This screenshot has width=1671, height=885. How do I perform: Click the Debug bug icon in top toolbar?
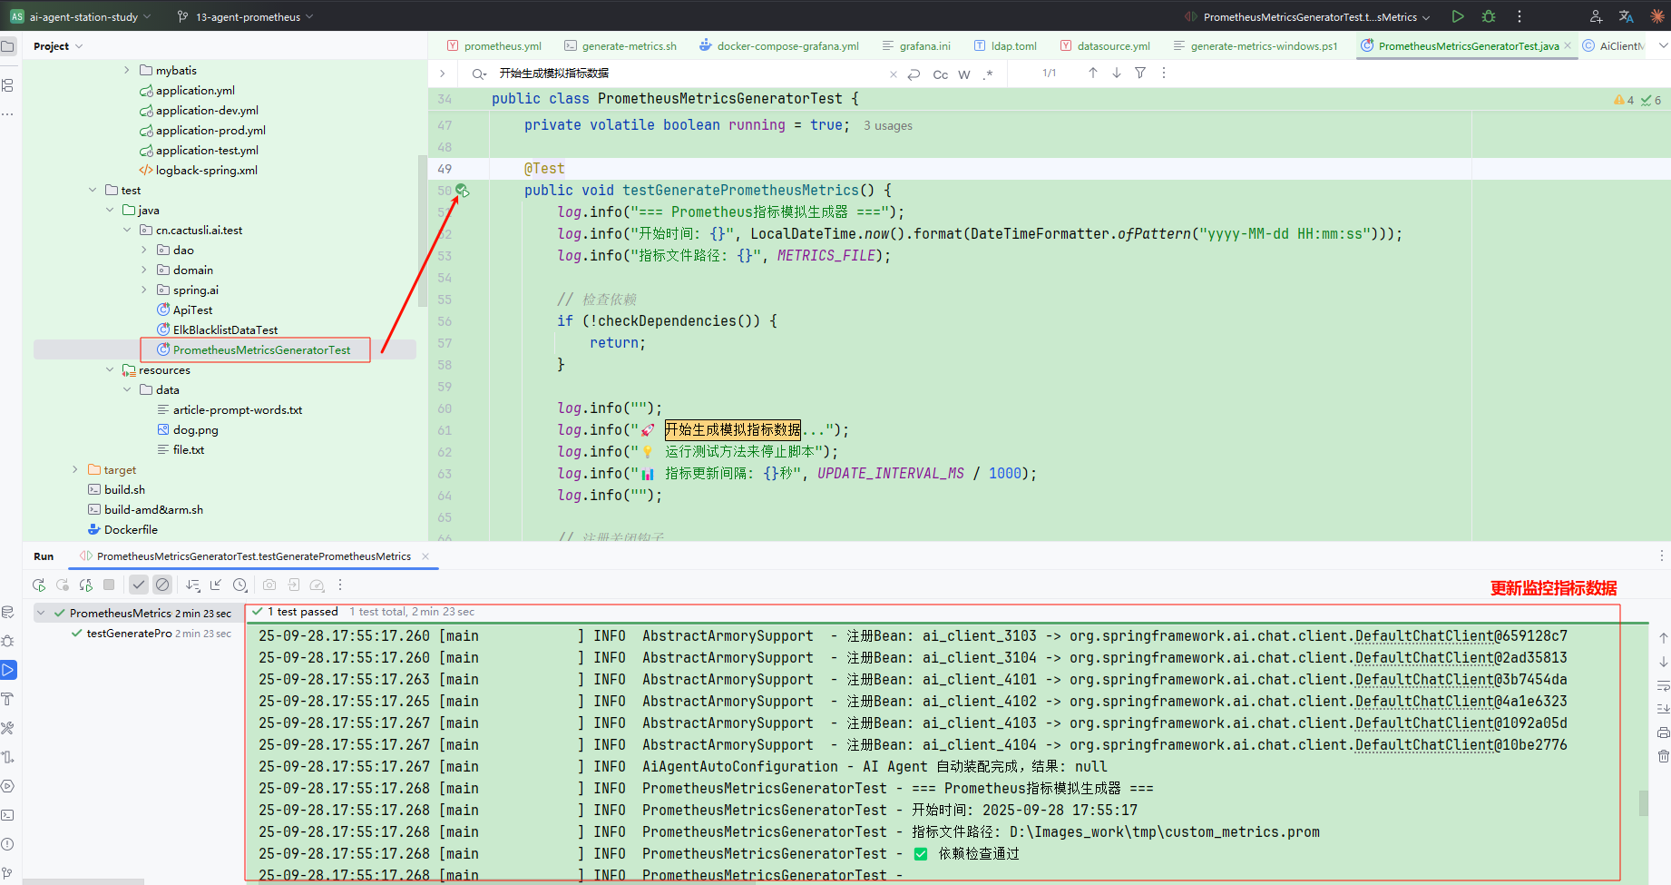pyautogui.click(x=1489, y=16)
